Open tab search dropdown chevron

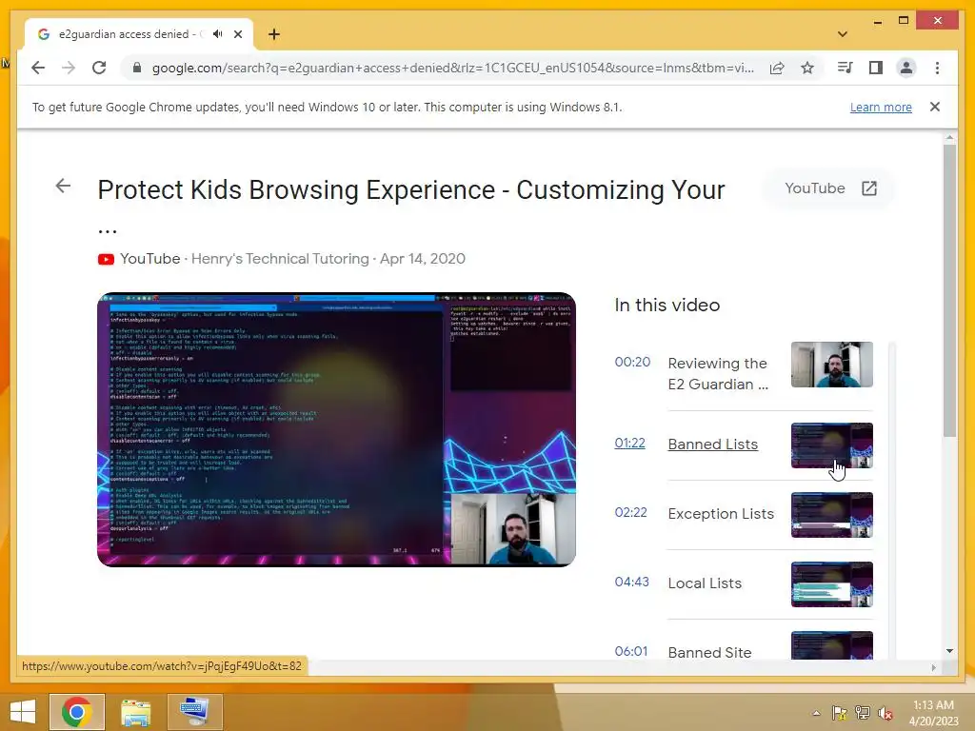[x=843, y=34]
